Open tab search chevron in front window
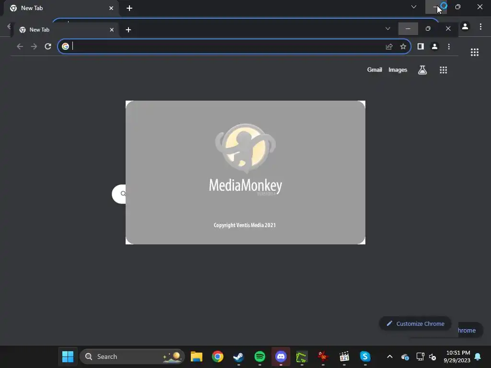Image resolution: width=491 pixels, height=368 pixels. click(387, 28)
